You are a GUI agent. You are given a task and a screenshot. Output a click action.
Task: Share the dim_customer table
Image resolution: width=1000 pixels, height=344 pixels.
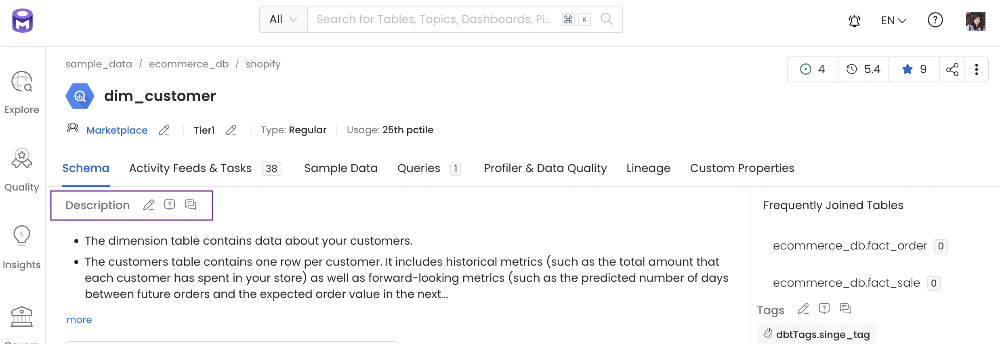click(x=953, y=69)
